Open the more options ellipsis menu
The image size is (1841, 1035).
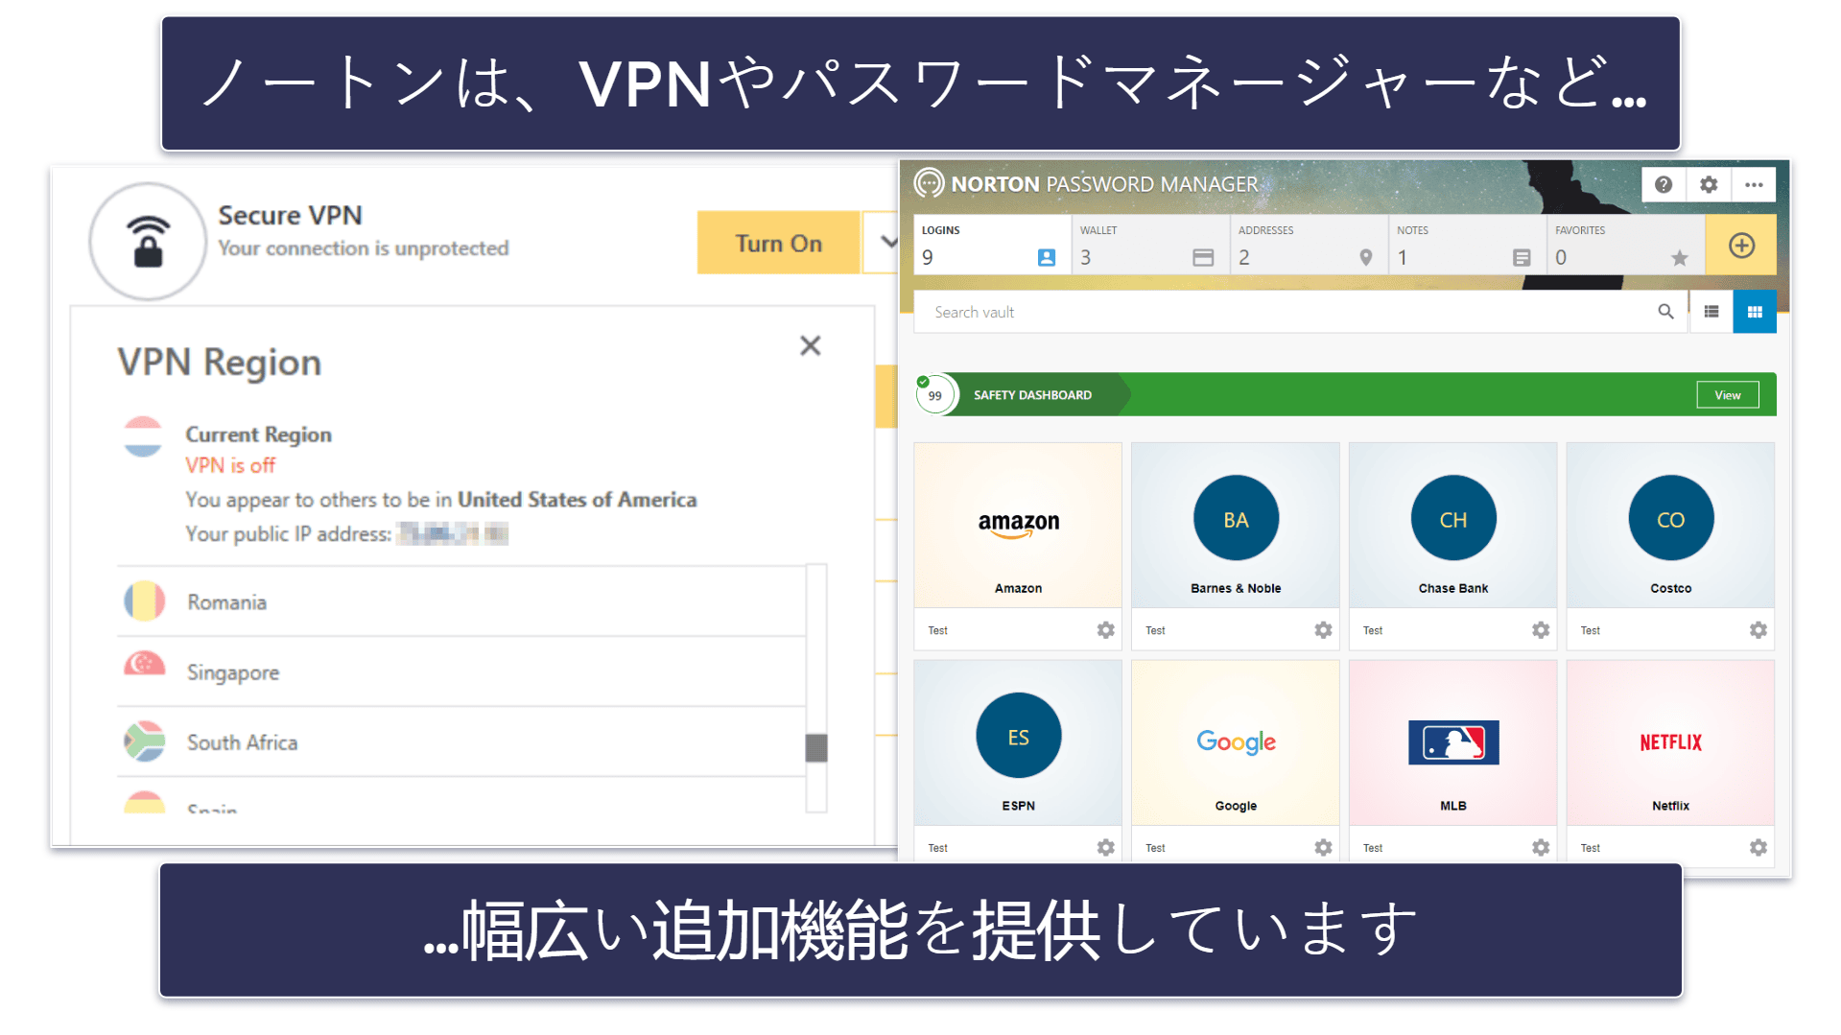coord(1754,185)
